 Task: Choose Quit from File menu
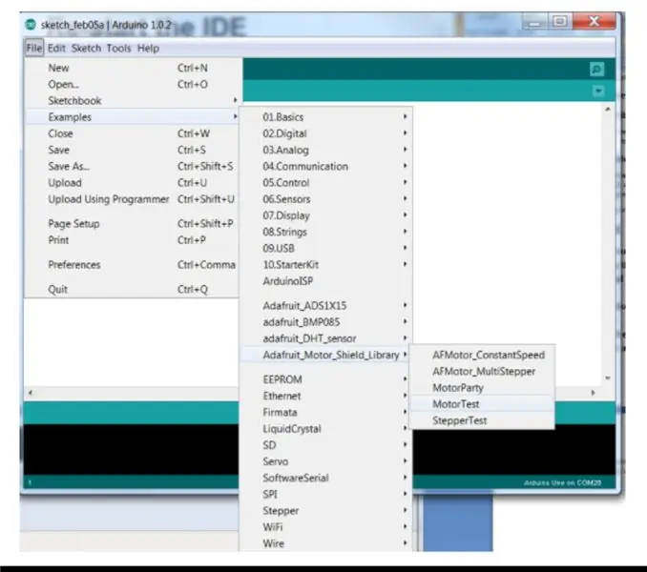coord(132,289)
